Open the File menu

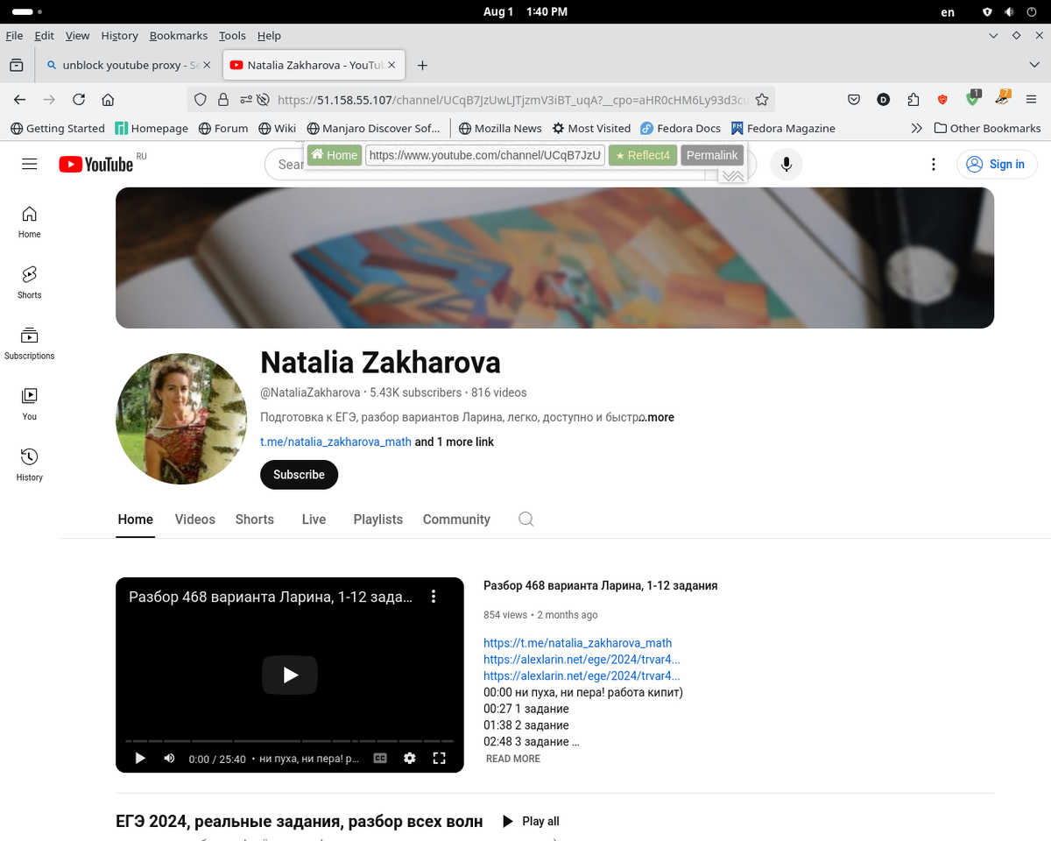click(14, 36)
